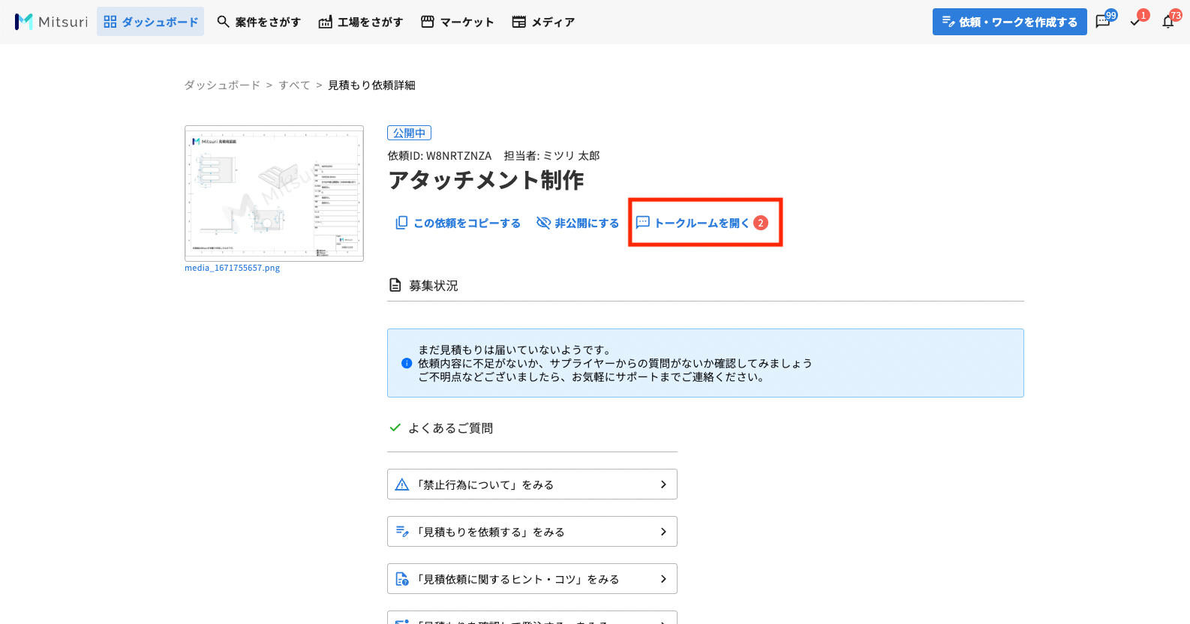Open the メディア menu item

coord(543,22)
